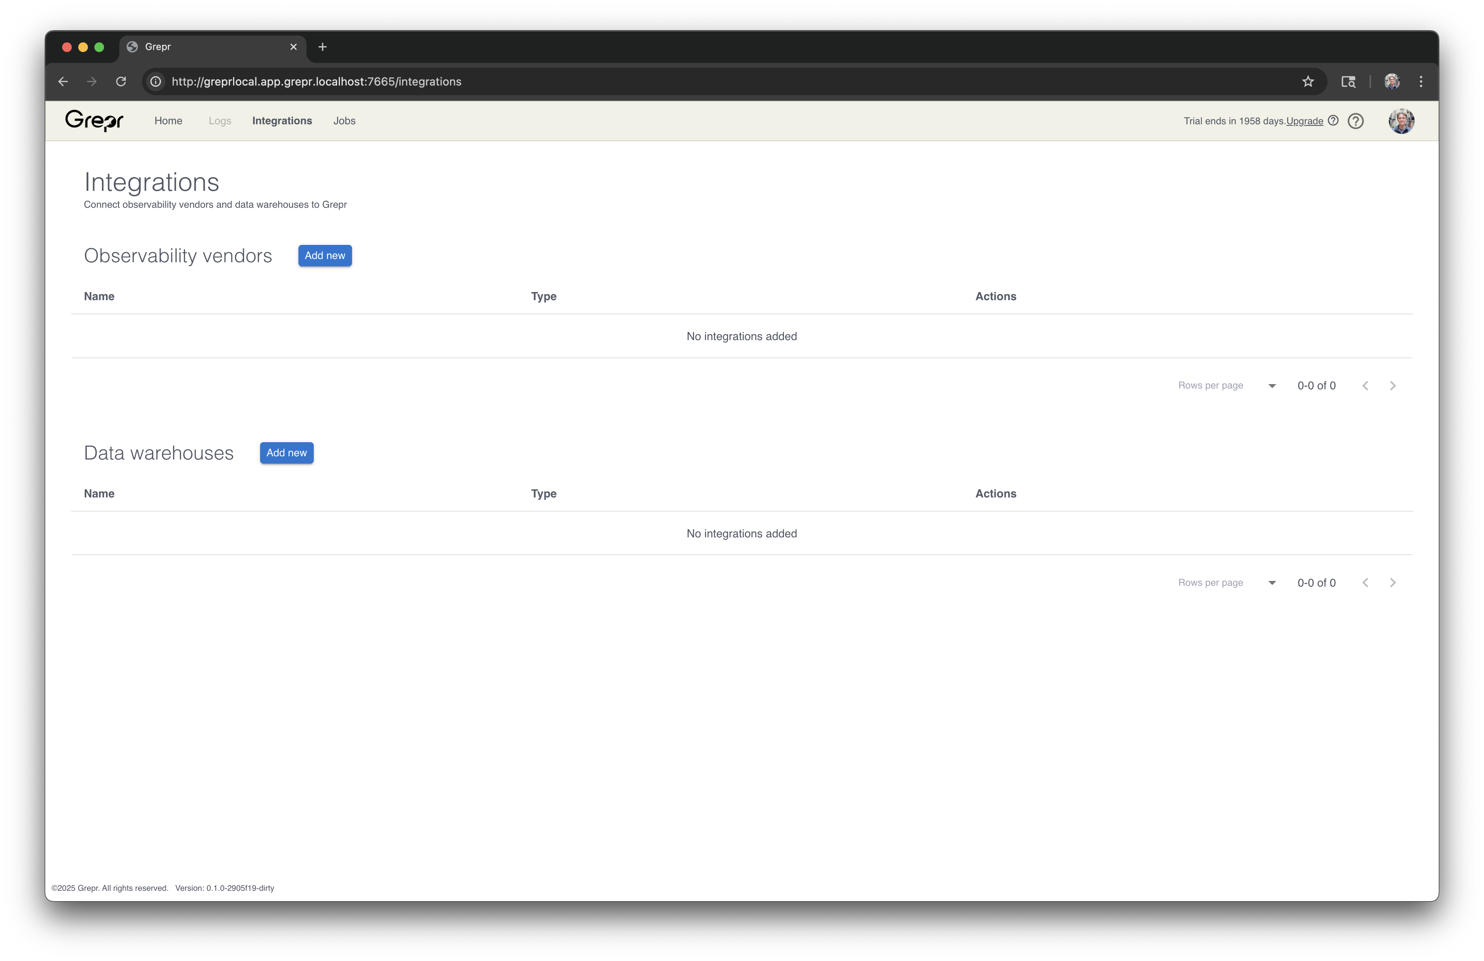This screenshot has height=961, width=1484.
Task: Go to next page of Observability vendors table
Action: pos(1393,385)
